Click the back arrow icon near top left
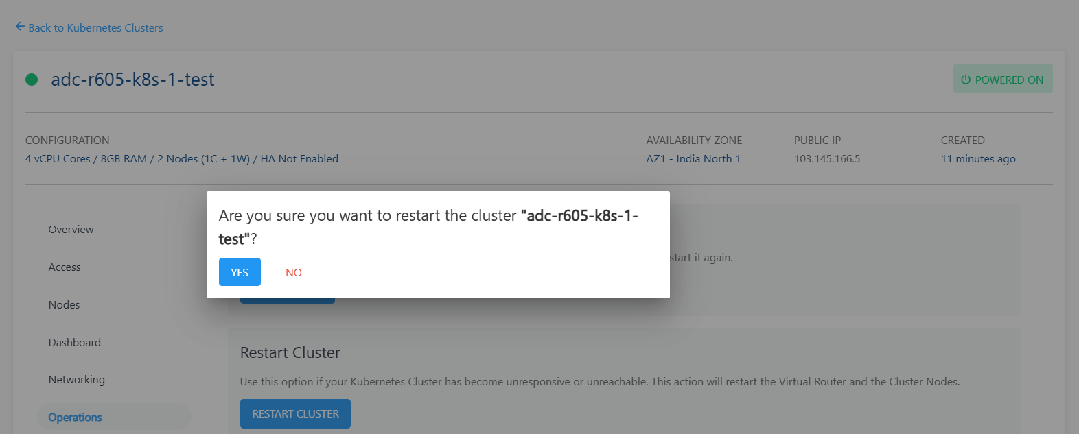Viewport: 1079px width, 434px height. (x=19, y=27)
